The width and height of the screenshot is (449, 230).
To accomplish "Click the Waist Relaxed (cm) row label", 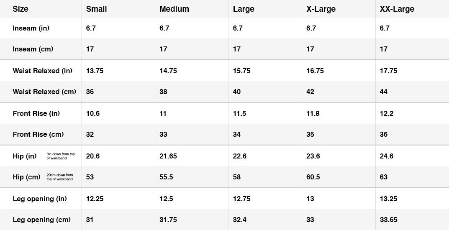I will pyautogui.click(x=44, y=92).
